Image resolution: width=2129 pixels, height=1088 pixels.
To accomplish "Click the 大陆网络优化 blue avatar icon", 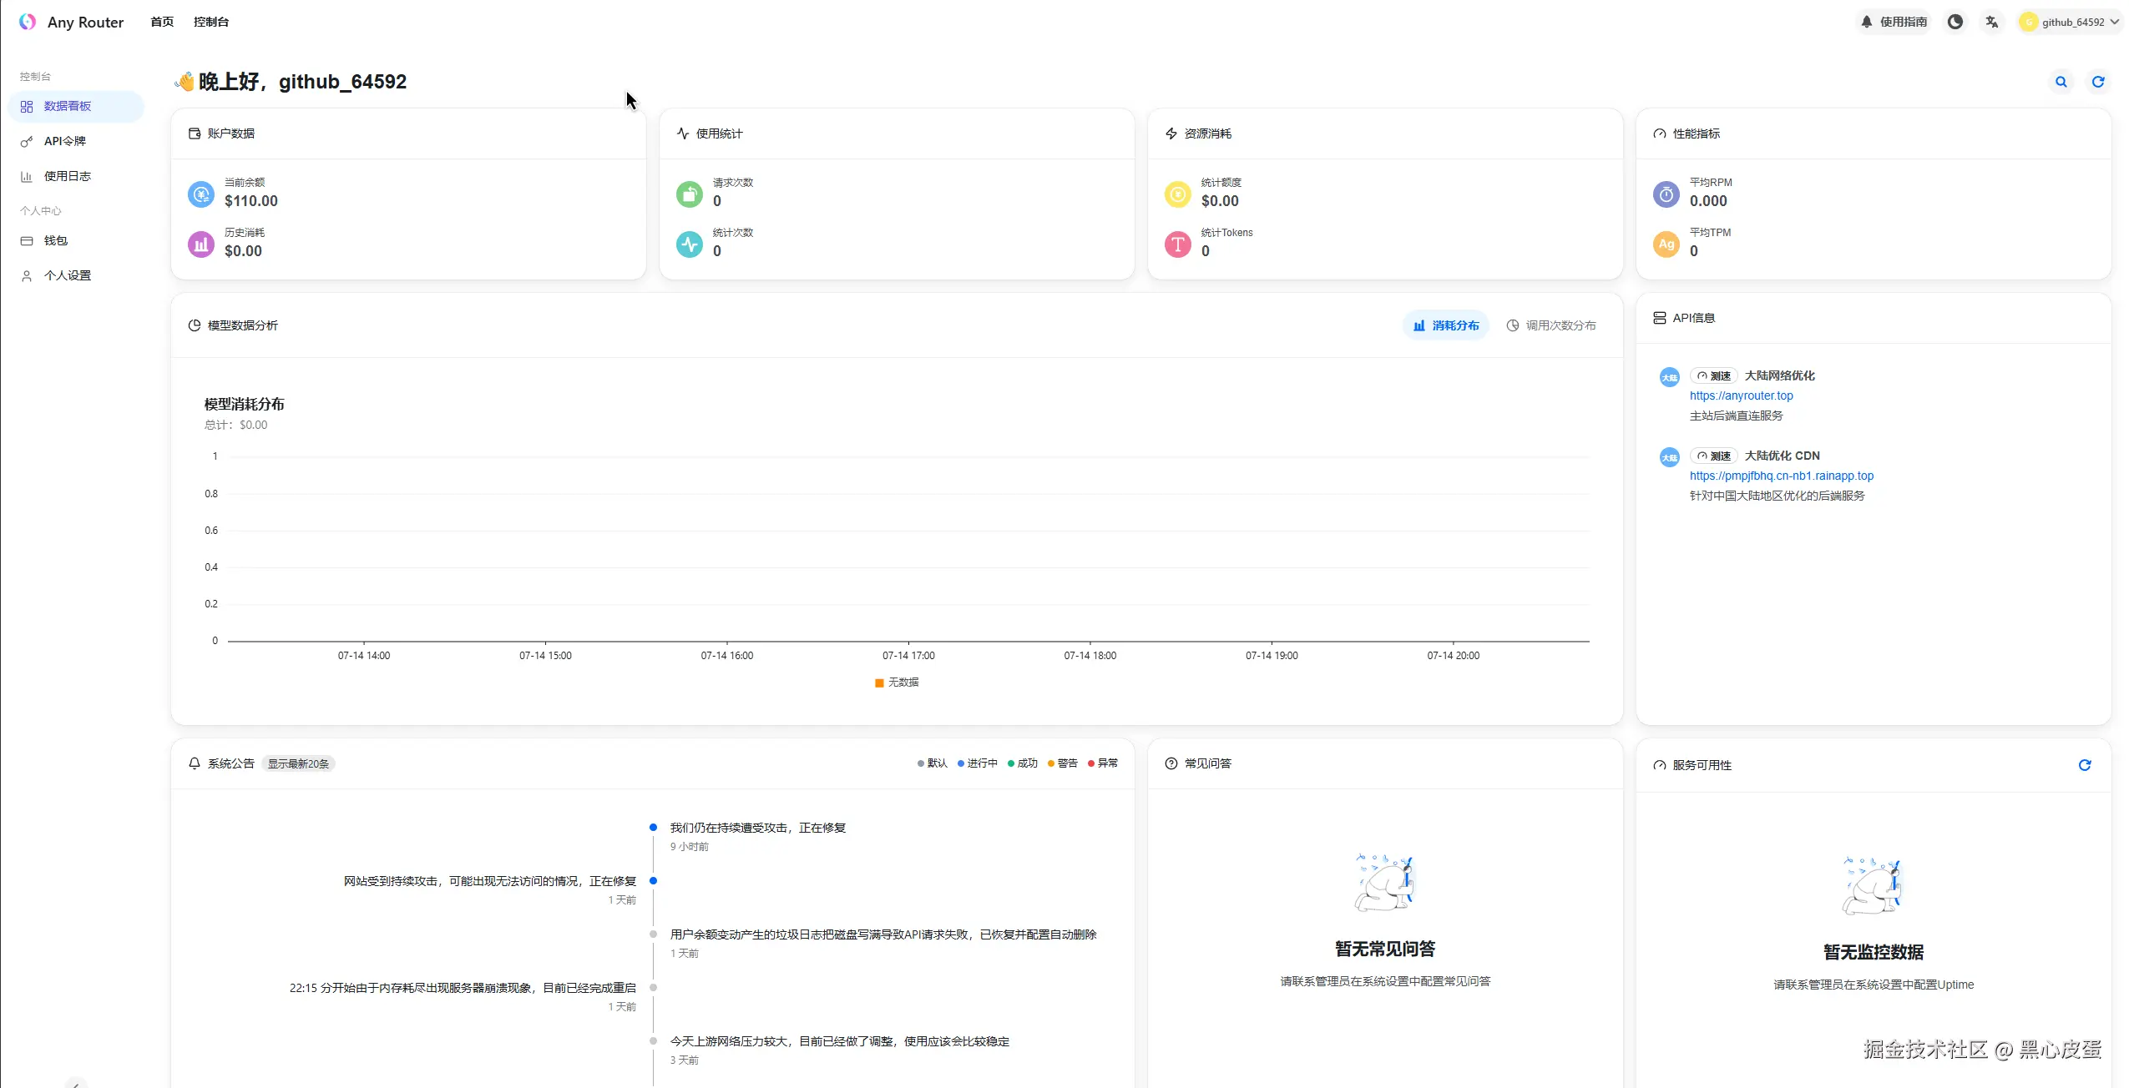I will [x=1670, y=377].
